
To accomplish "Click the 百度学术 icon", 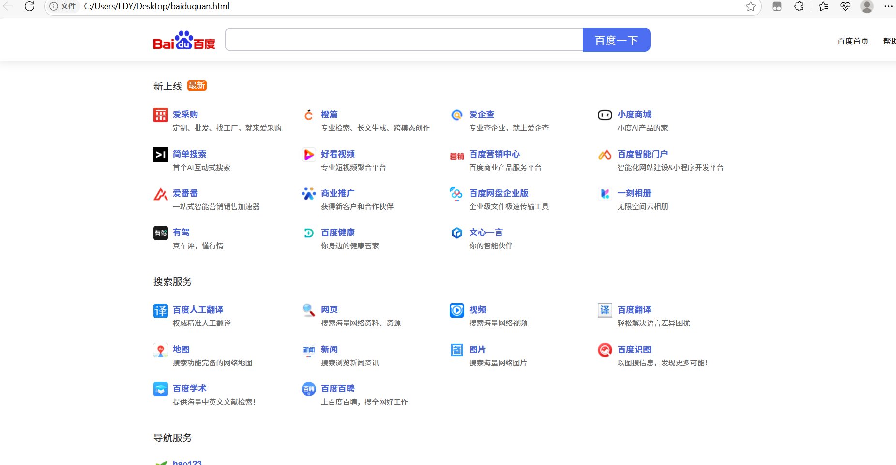I will [161, 389].
